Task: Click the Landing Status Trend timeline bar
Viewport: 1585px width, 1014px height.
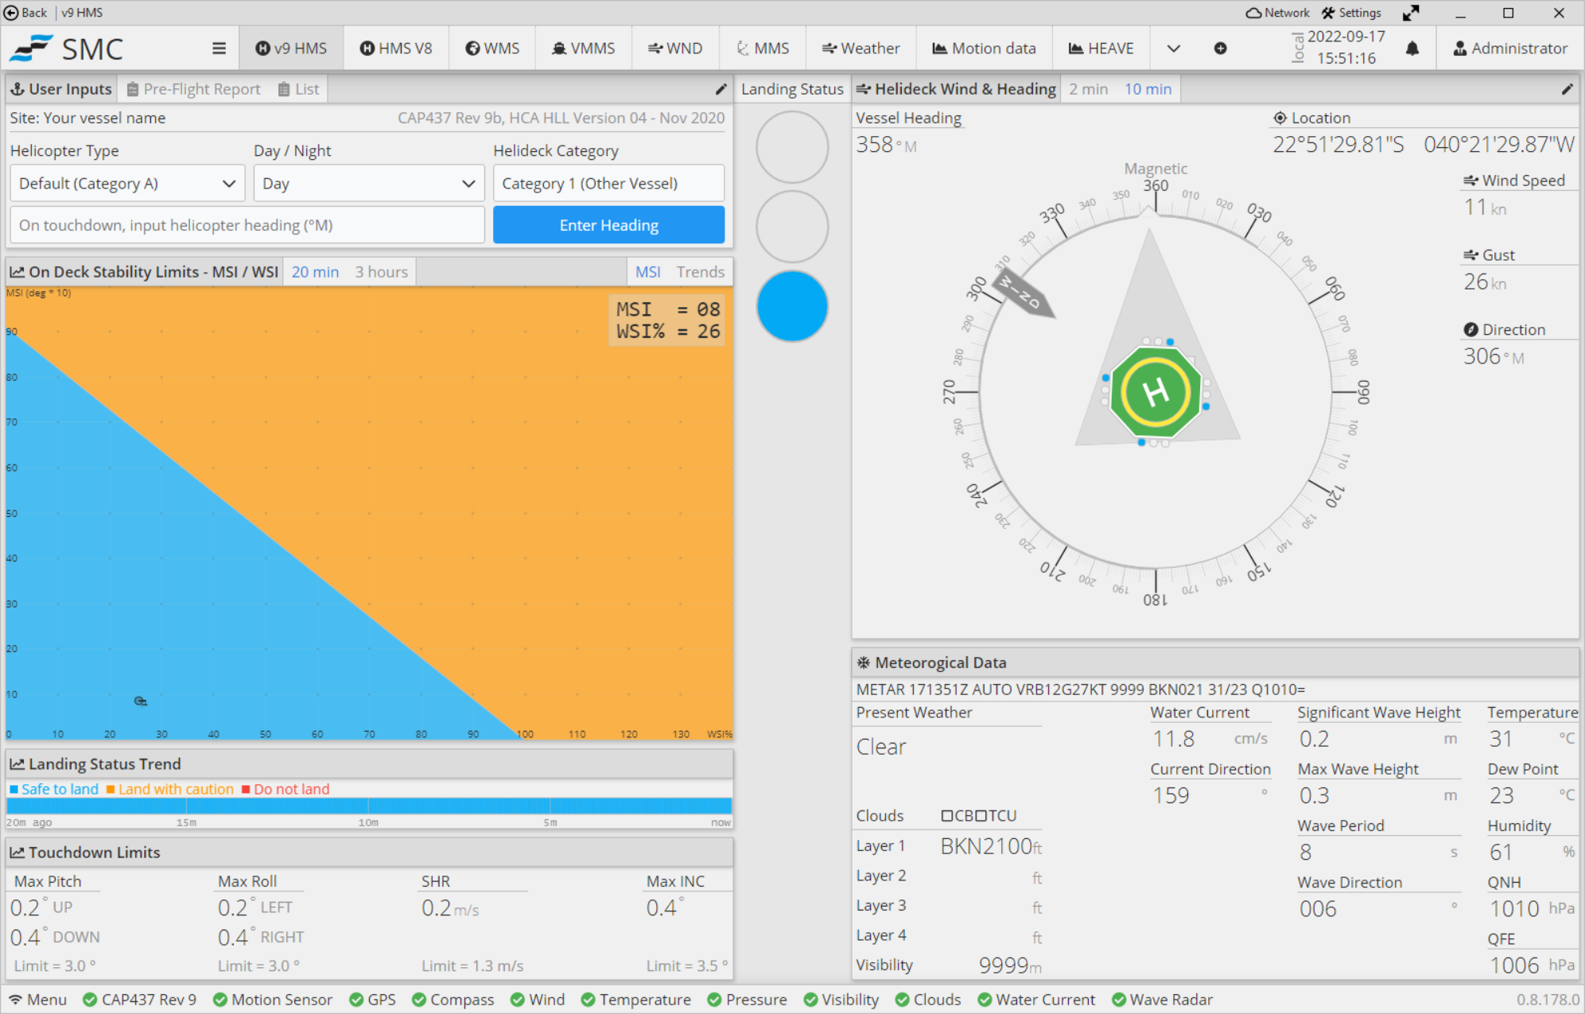Action: [x=369, y=806]
